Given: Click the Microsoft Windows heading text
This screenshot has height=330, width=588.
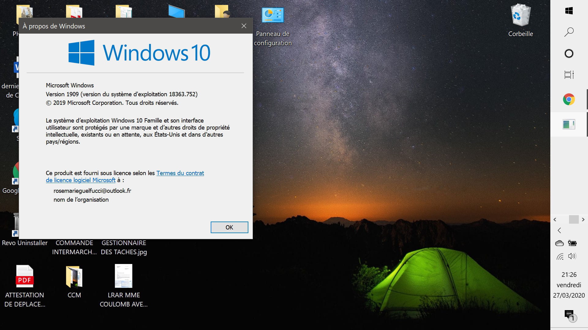Looking at the screenshot, I should (70, 85).
